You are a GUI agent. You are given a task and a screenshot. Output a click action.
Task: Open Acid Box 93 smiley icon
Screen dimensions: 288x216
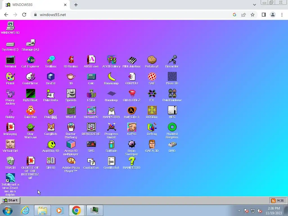(51, 144)
